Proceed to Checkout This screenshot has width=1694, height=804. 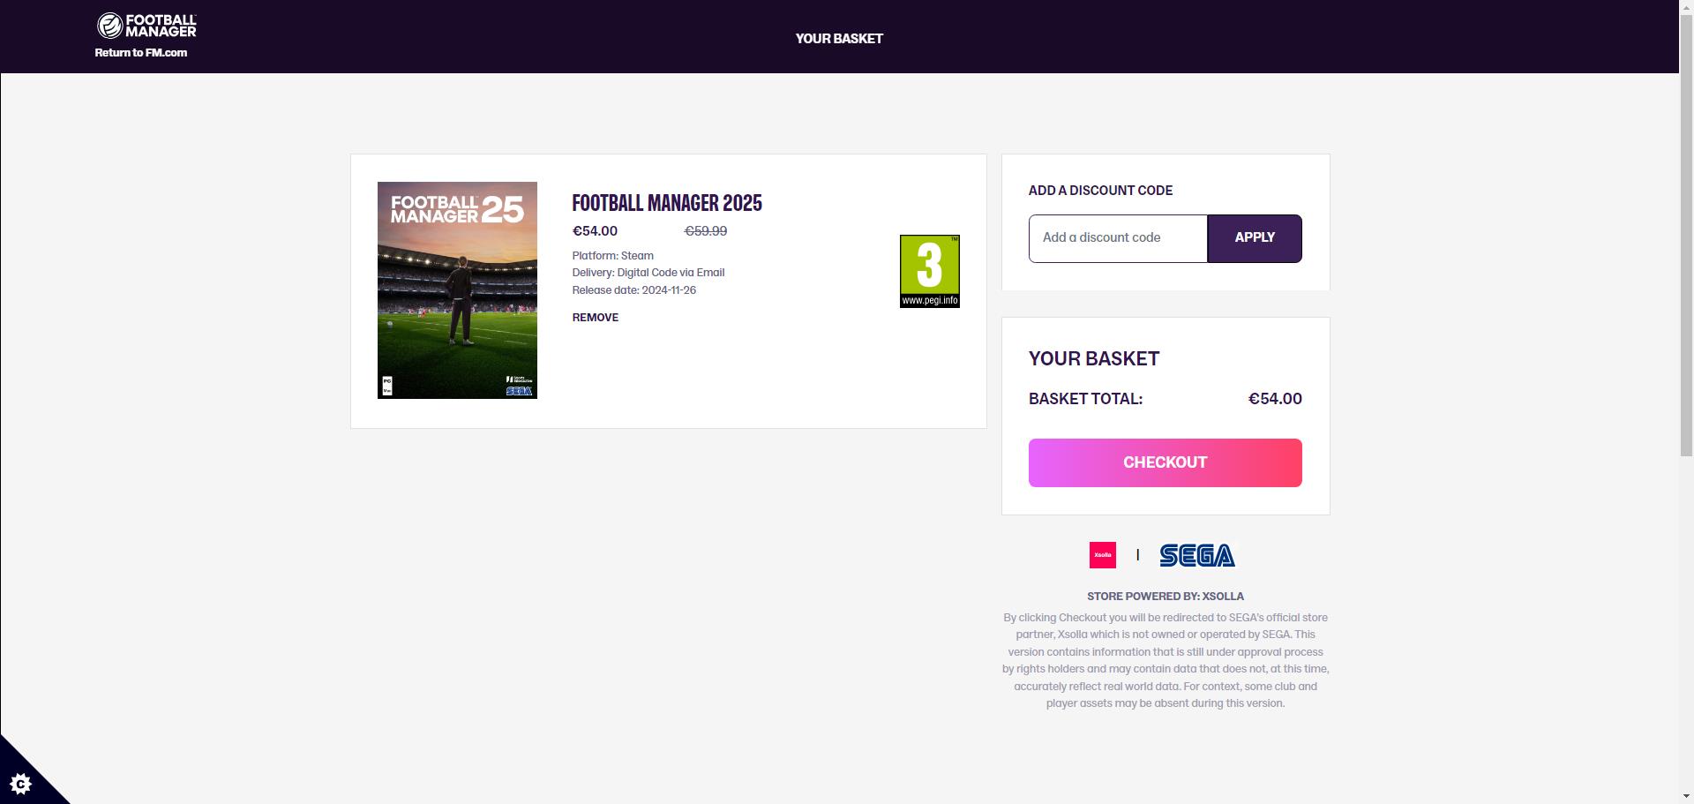1165,462
